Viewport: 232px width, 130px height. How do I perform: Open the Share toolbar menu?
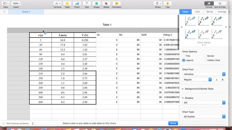pos(158,3)
